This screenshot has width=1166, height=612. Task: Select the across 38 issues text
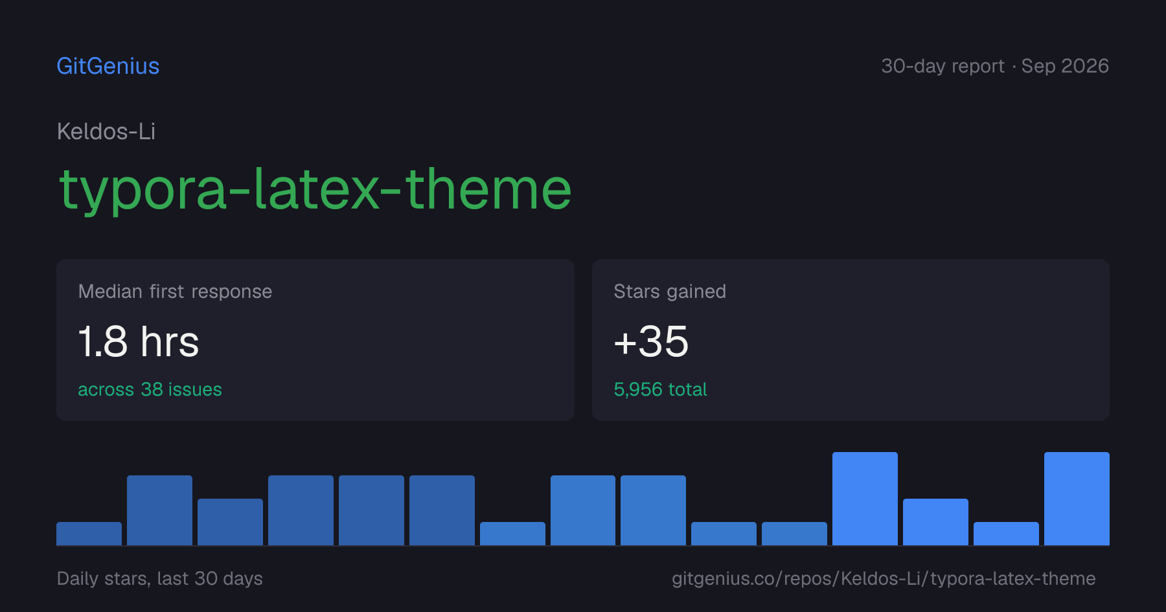[150, 389]
